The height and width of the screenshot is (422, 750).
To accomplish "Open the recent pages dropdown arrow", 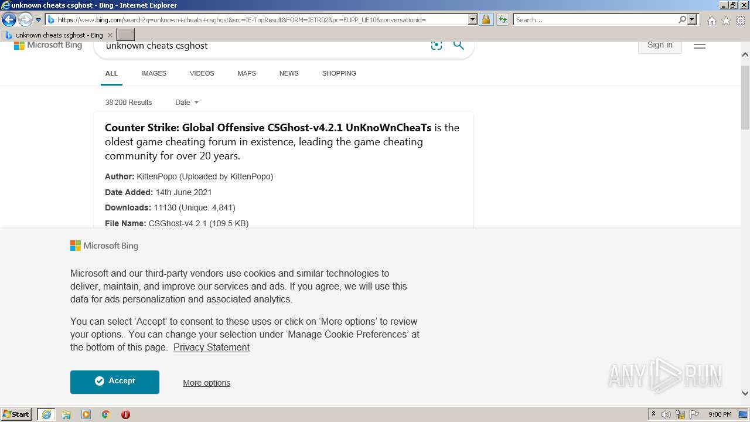I will (39, 20).
